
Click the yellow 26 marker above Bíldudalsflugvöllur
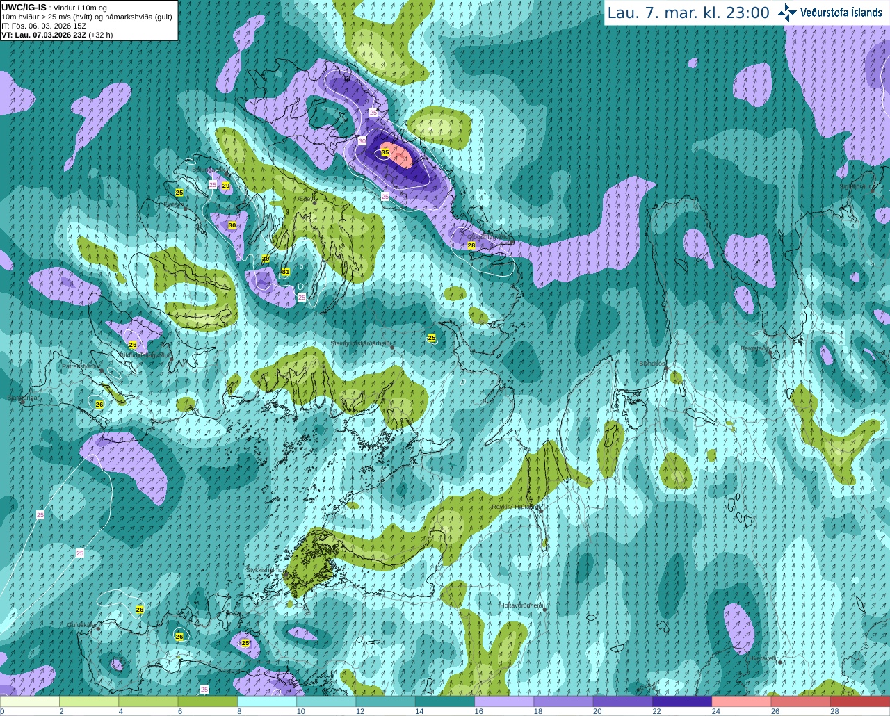pyautogui.click(x=133, y=344)
